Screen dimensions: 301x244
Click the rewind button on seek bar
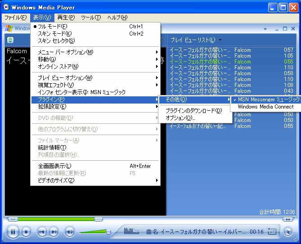tap(13, 219)
